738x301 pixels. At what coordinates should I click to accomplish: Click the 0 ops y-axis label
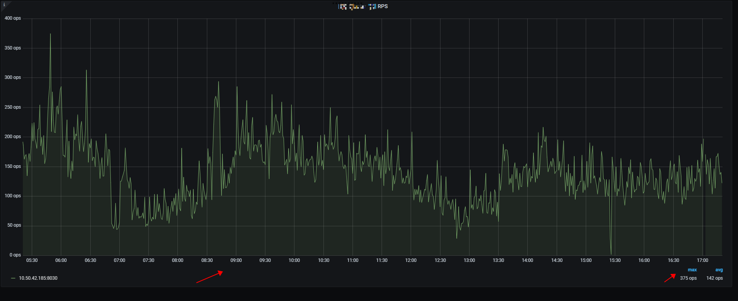point(15,255)
